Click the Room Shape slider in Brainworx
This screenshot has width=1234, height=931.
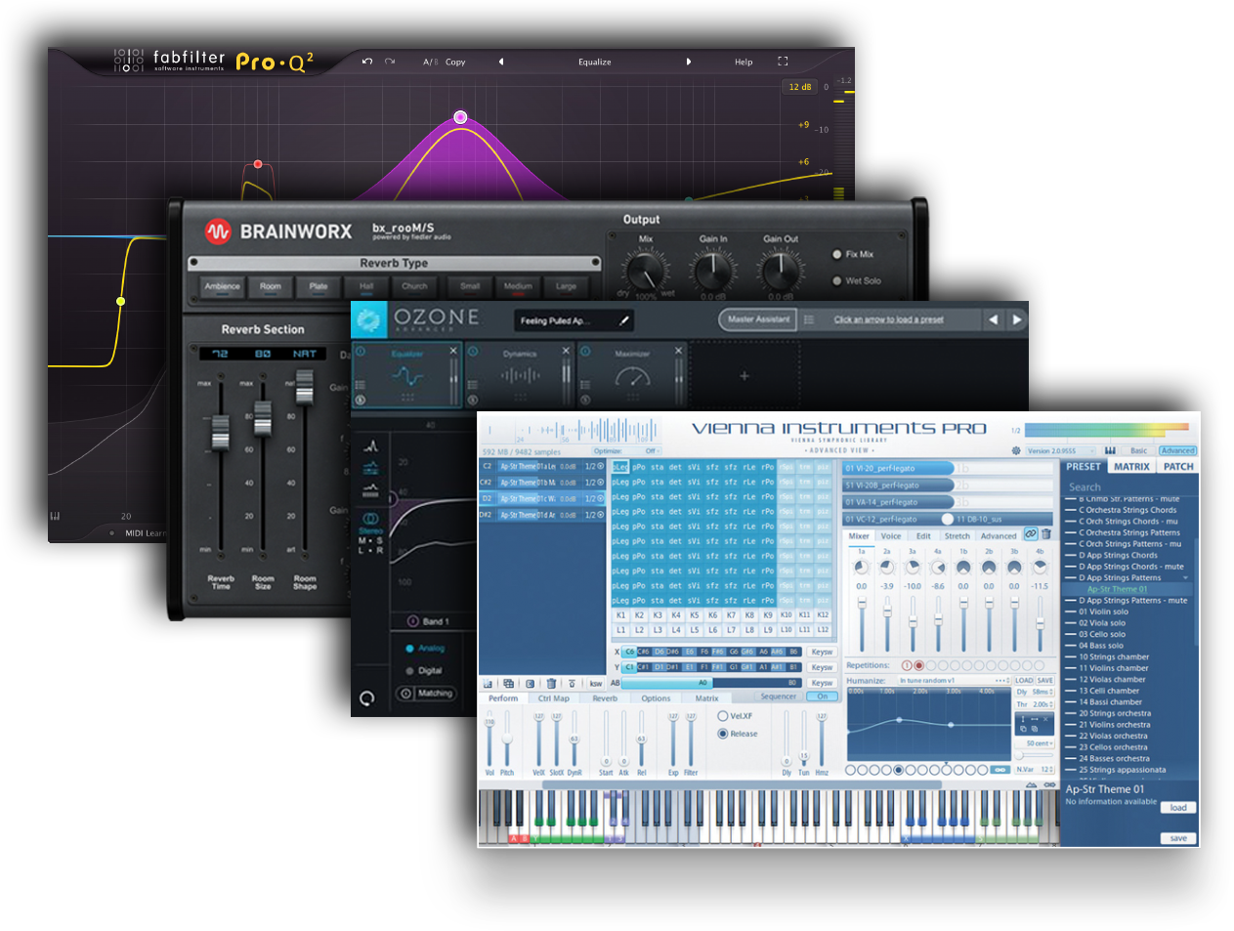coord(305,386)
